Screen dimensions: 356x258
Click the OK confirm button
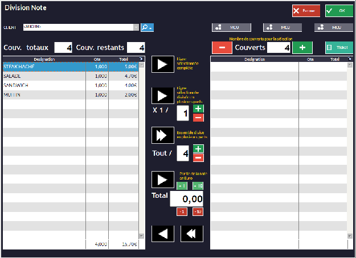pyautogui.click(x=339, y=11)
